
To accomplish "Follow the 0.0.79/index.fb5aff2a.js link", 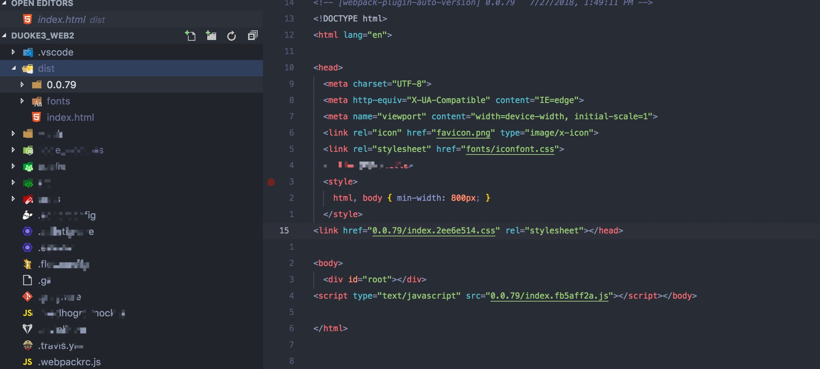I will pyautogui.click(x=549, y=296).
